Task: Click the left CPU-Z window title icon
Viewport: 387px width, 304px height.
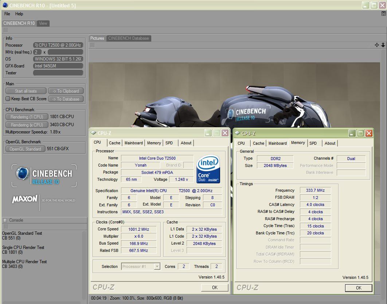Action: [93, 133]
